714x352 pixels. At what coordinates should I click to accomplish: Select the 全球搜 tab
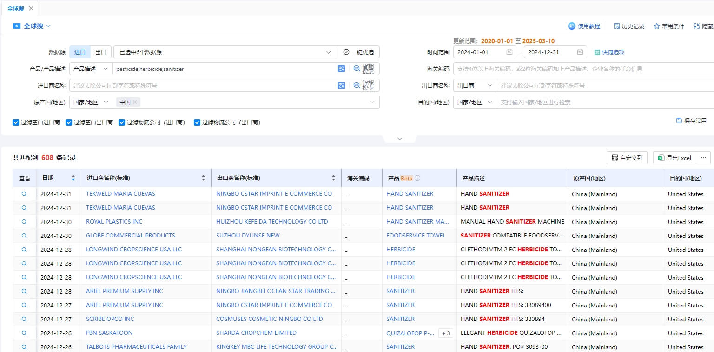tap(16, 8)
